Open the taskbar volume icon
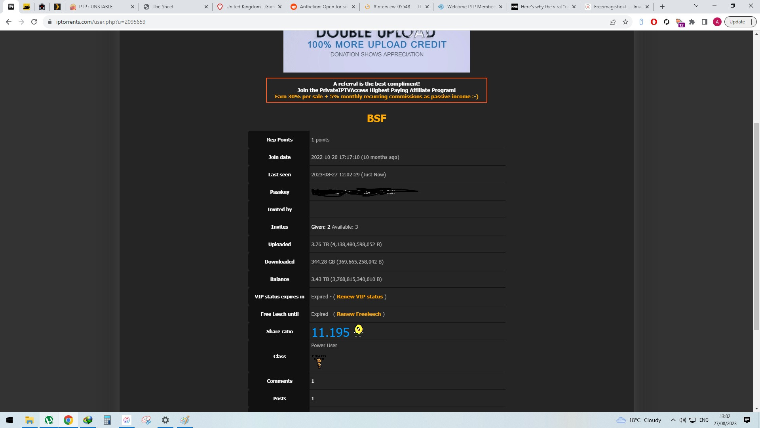760x428 pixels. coord(682,420)
